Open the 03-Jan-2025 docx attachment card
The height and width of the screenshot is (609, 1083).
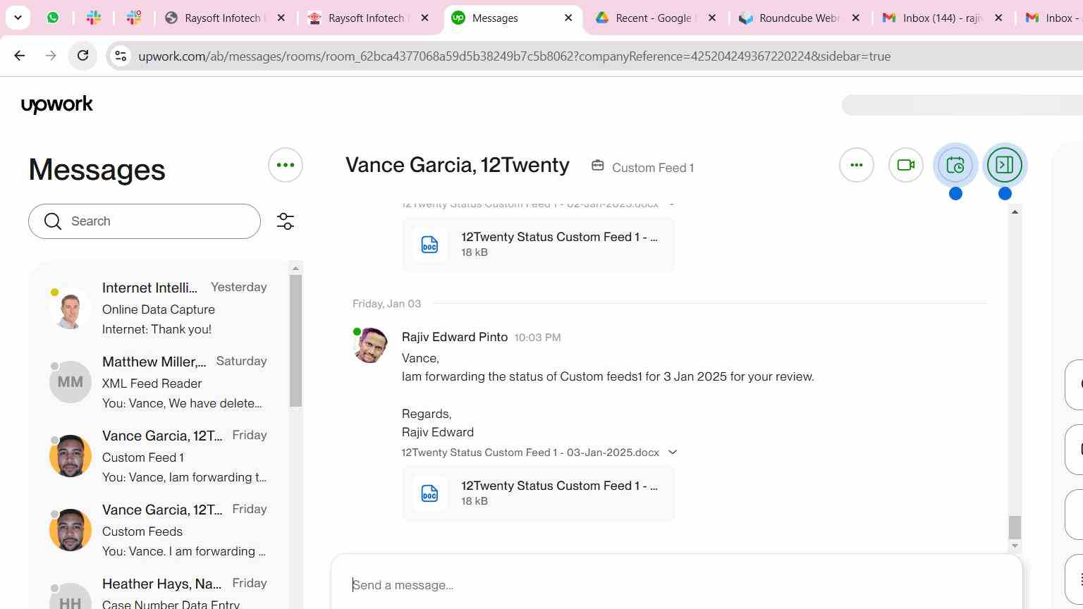click(538, 493)
